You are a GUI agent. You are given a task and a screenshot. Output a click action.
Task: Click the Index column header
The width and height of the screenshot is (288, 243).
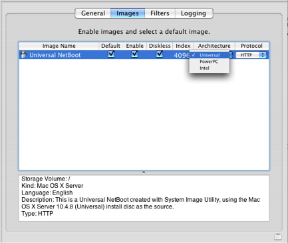tap(183, 46)
